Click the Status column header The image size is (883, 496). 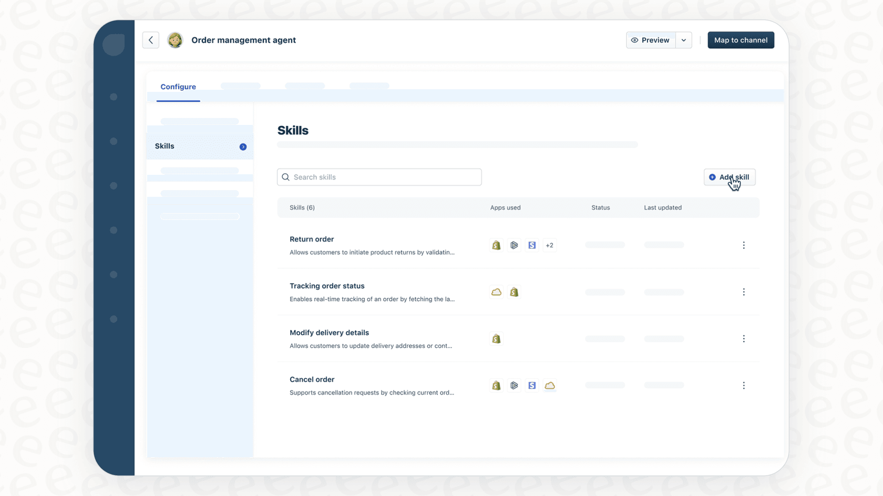tap(601, 207)
